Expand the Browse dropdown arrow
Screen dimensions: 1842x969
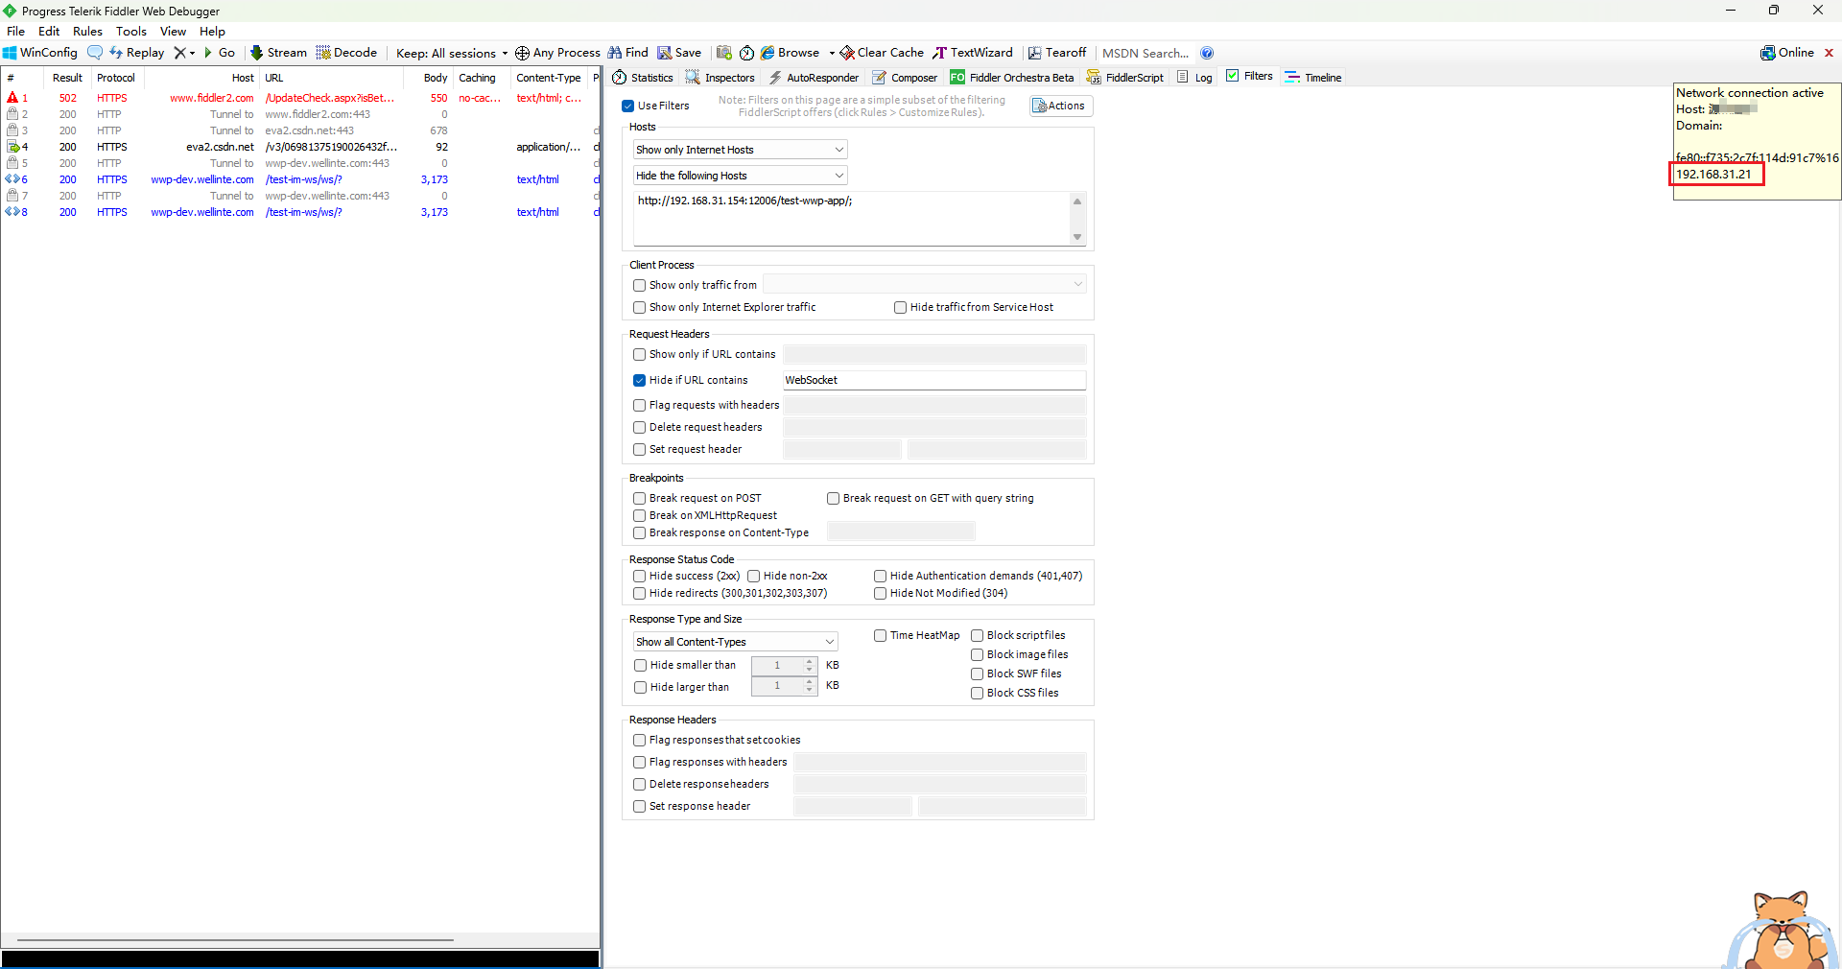tap(832, 53)
